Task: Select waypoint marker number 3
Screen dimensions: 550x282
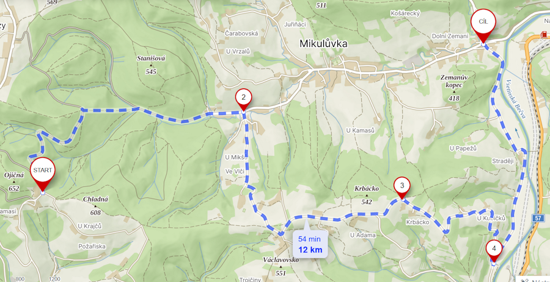Action: (402, 188)
